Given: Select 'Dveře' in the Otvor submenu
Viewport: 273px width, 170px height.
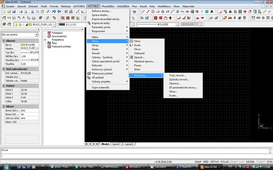Looking at the screenshot, I should (x=137, y=45).
